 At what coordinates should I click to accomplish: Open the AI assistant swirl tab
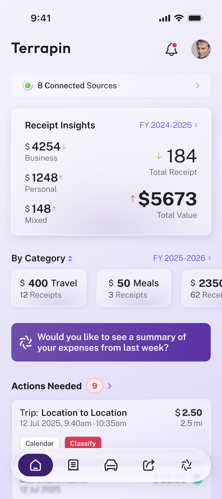coord(186,465)
